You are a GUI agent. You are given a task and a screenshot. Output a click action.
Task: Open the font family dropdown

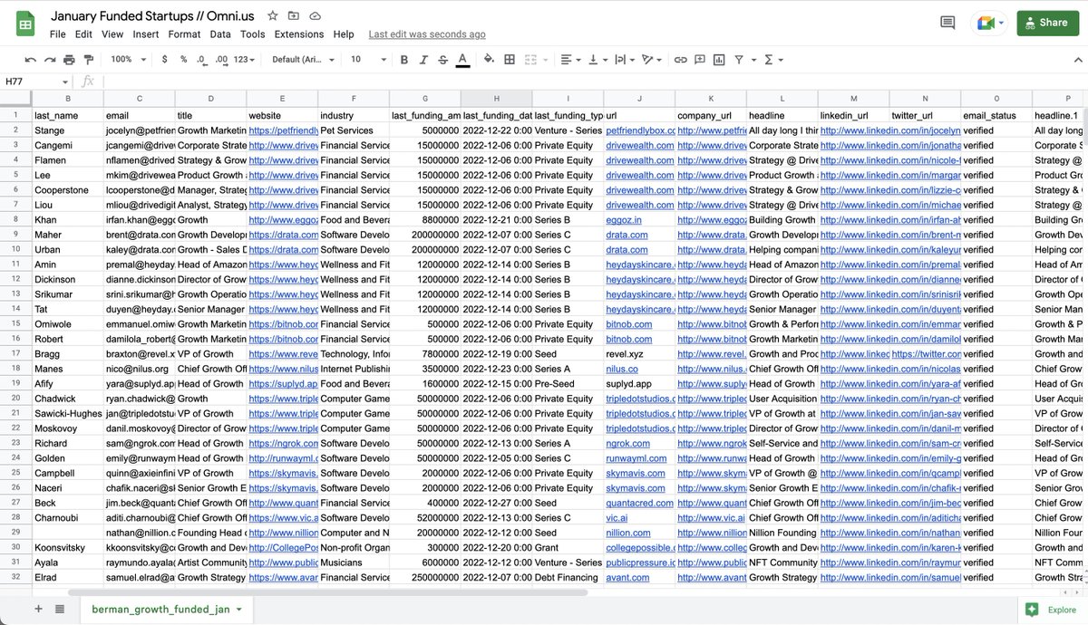pos(305,59)
